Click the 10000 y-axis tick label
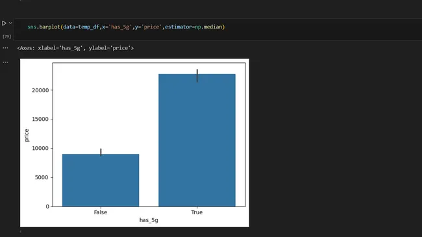The height and width of the screenshot is (237, 422). point(40,149)
